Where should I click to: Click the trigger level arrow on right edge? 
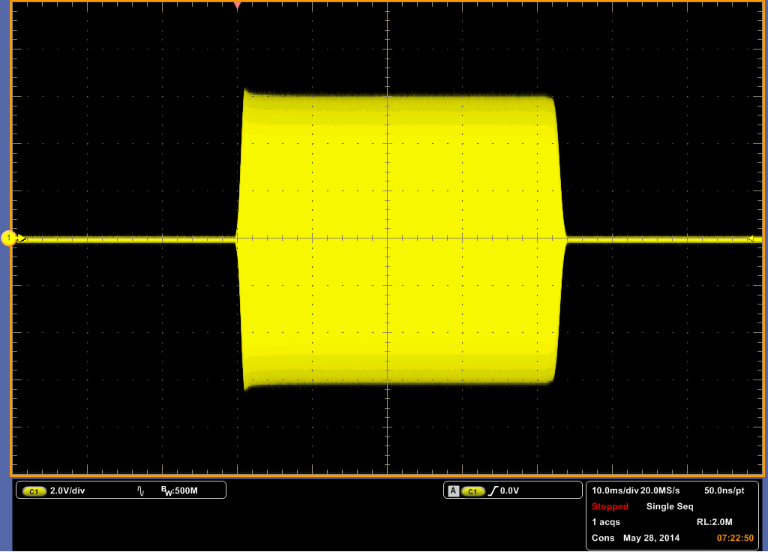click(751, 238)
